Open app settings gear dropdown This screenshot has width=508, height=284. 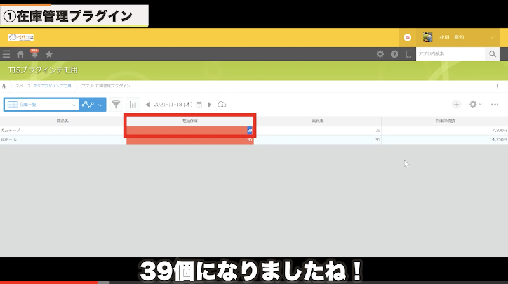click(x=474, y=105)
